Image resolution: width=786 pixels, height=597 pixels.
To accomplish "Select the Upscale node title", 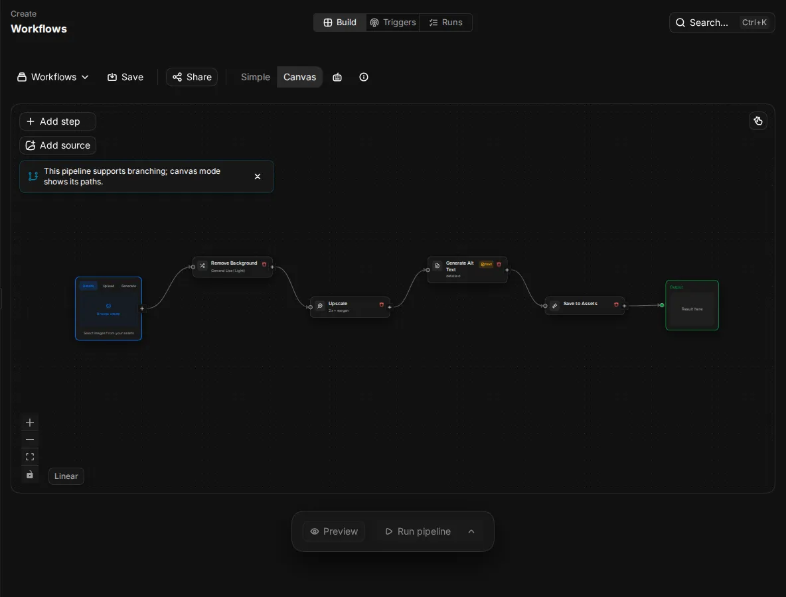I will click(338, 304).
